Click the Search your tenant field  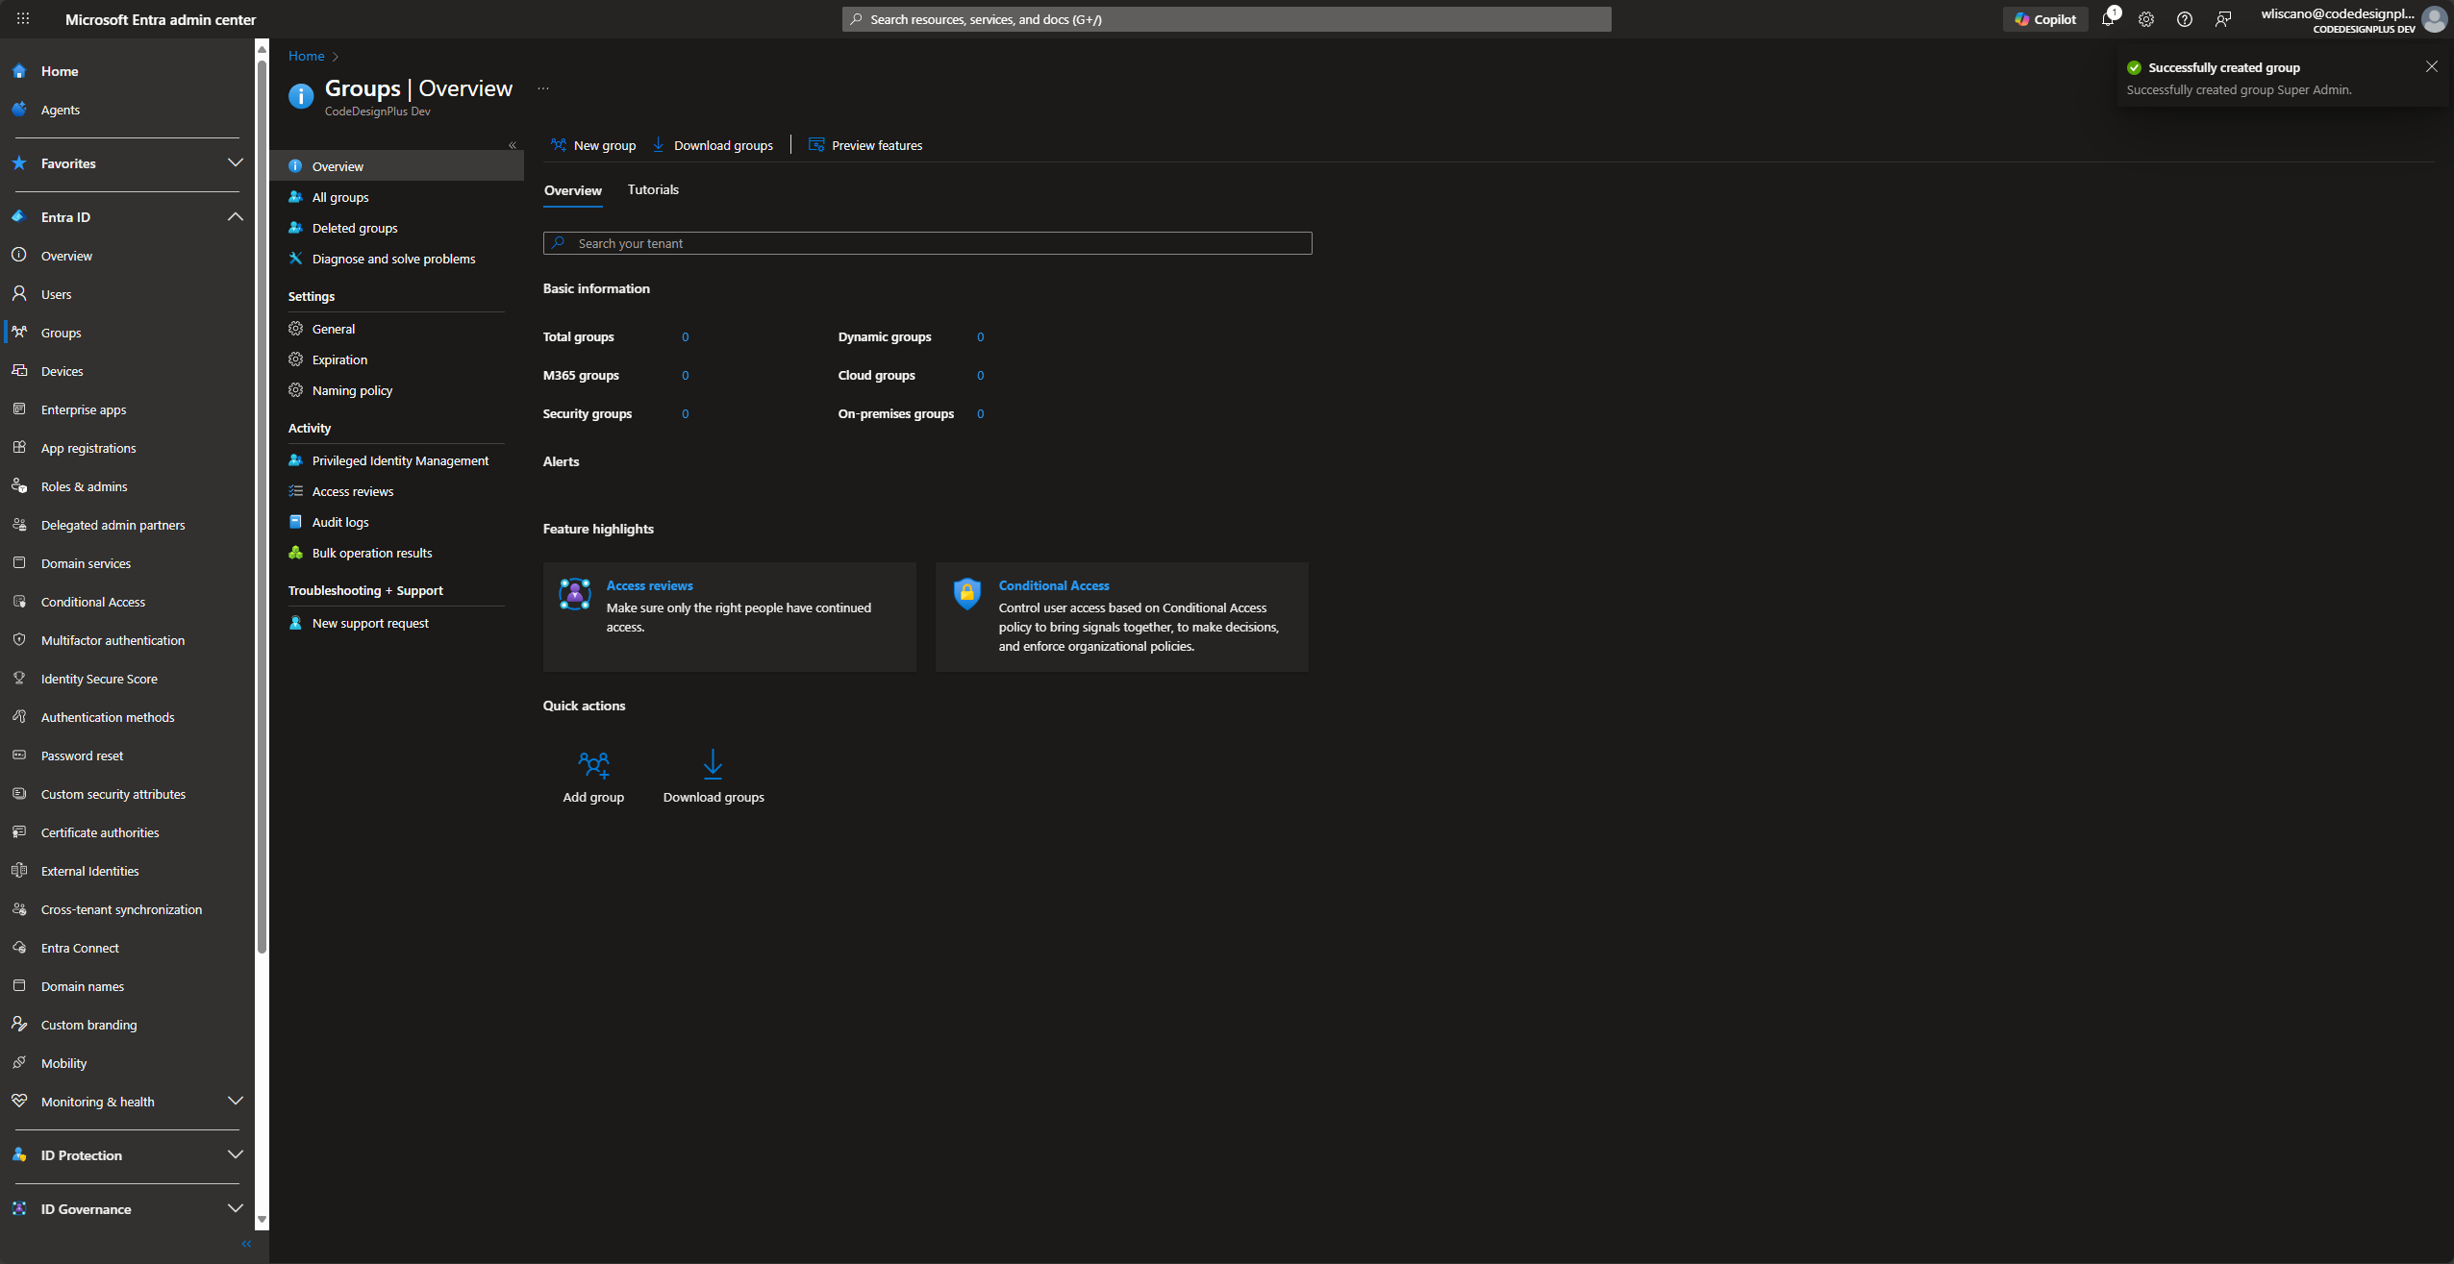pyautogui.click(x=927, y=243)
